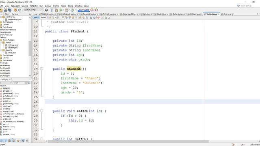Click into the Search (Ctrl+I) field
This screenshot has width=260, height=146.
click(246, 6)
